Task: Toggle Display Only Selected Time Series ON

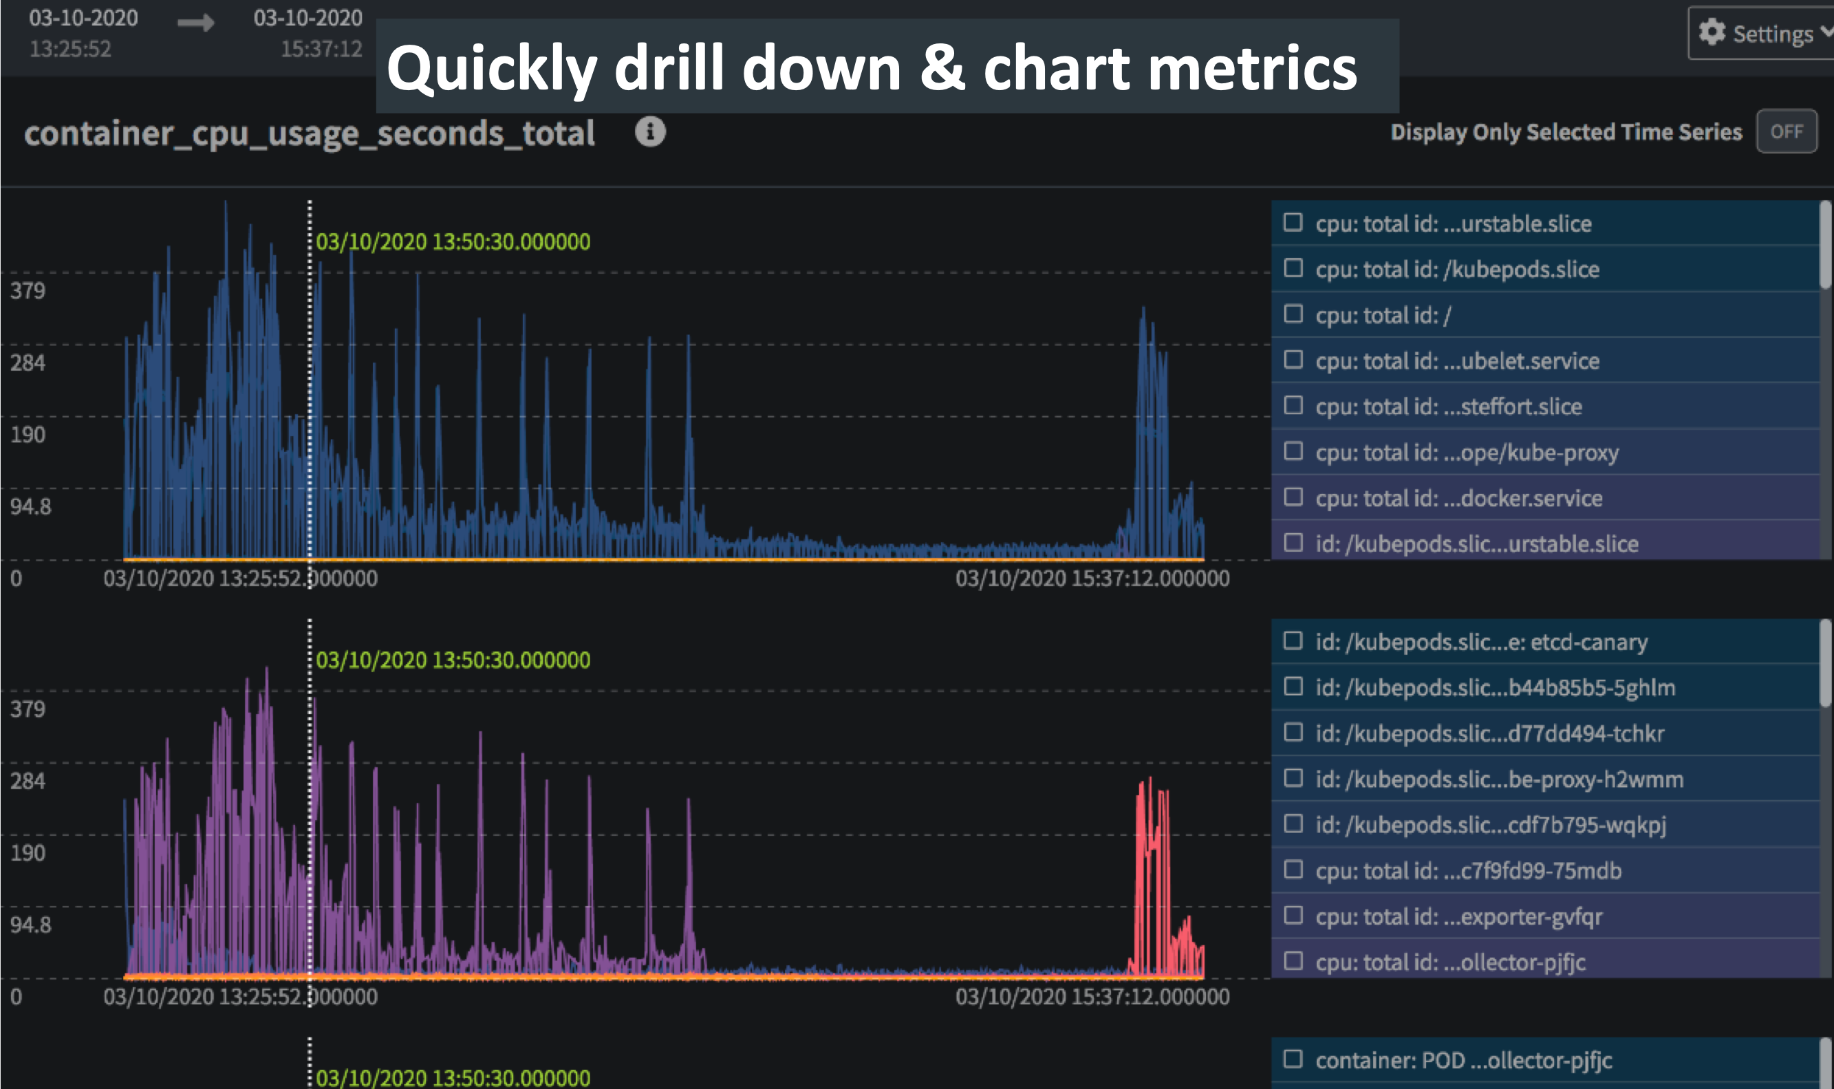Action: (1787, 132)
